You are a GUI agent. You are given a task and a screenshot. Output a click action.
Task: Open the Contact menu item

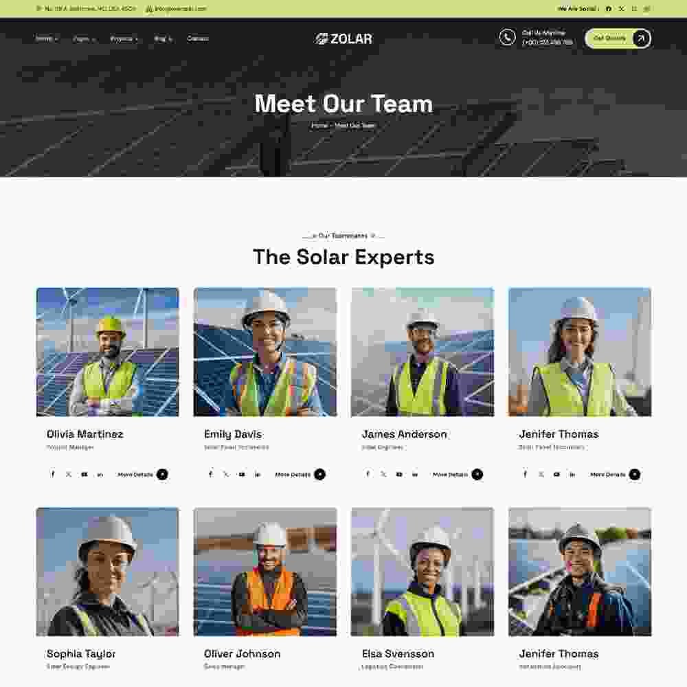(198, 38)
